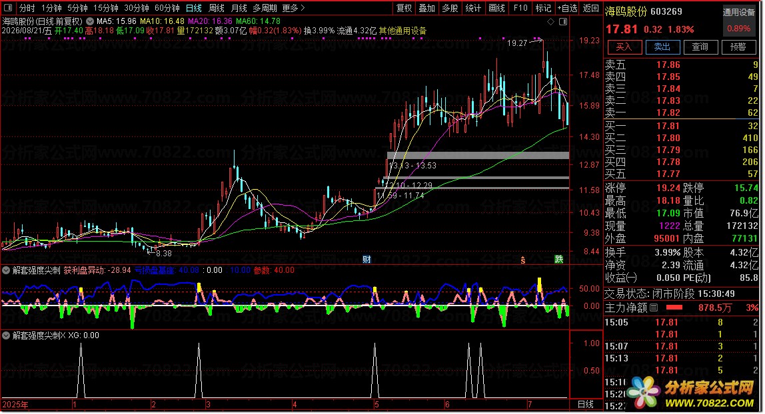Select the 卖五 price 17.86

668,65
